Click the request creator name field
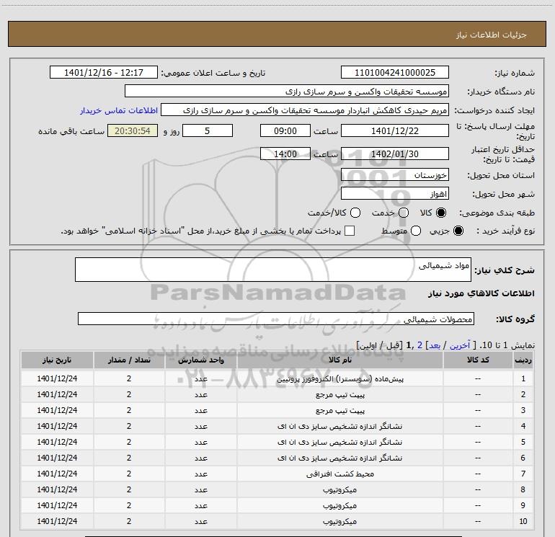This screenshot has width=555, height=537. tap(305, 110)
